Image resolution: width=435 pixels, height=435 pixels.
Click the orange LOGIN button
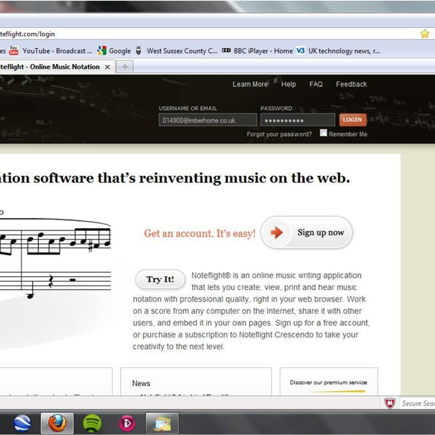(x=353, y=120)
